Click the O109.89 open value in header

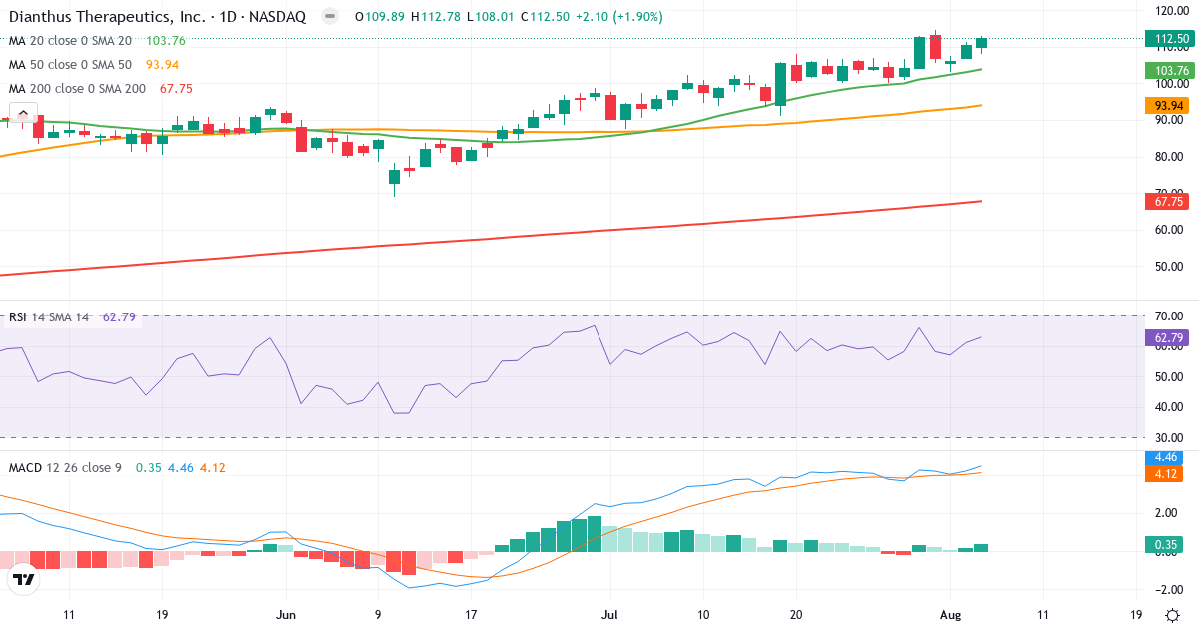pyautogui.click(x=380, y=17)
